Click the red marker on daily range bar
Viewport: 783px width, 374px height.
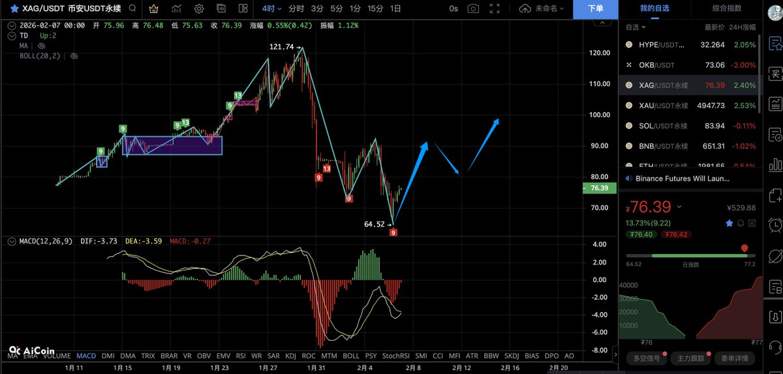(x=745, y=248)
